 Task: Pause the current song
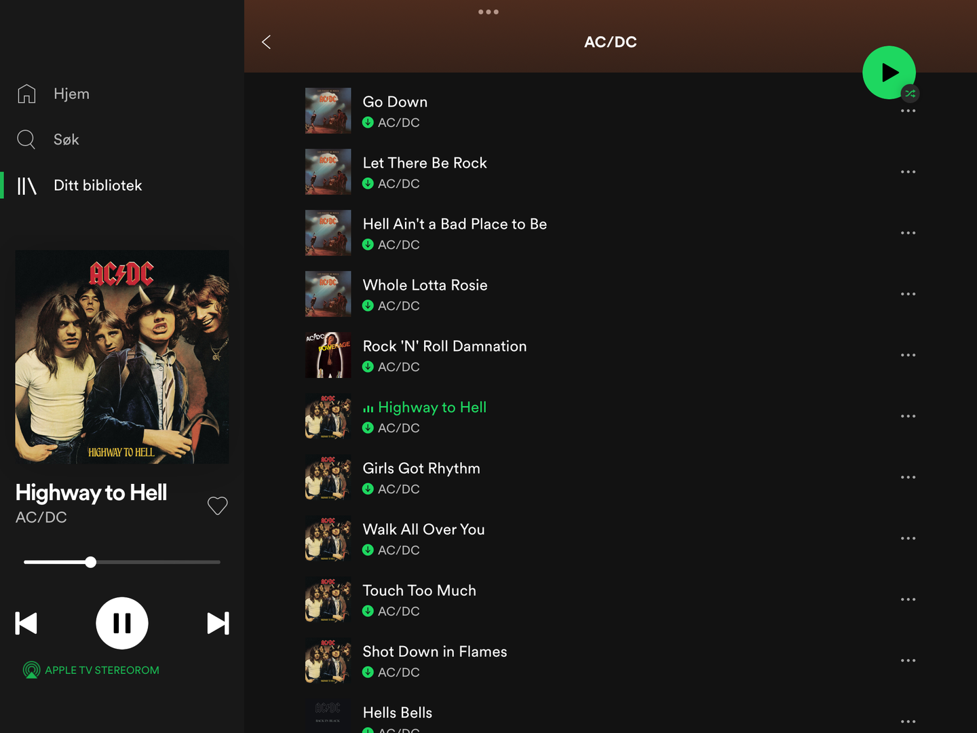point(122,623)
